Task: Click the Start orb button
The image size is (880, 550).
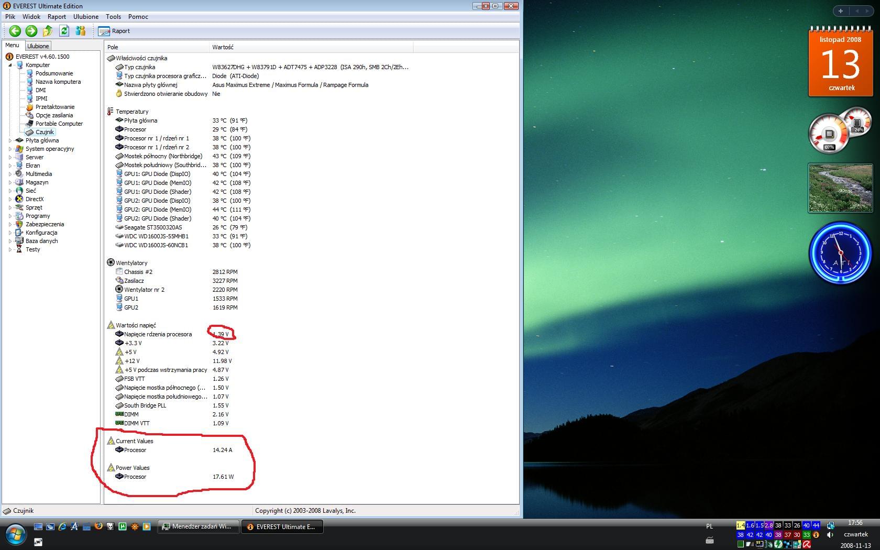Action: click(x=15, y=535)
